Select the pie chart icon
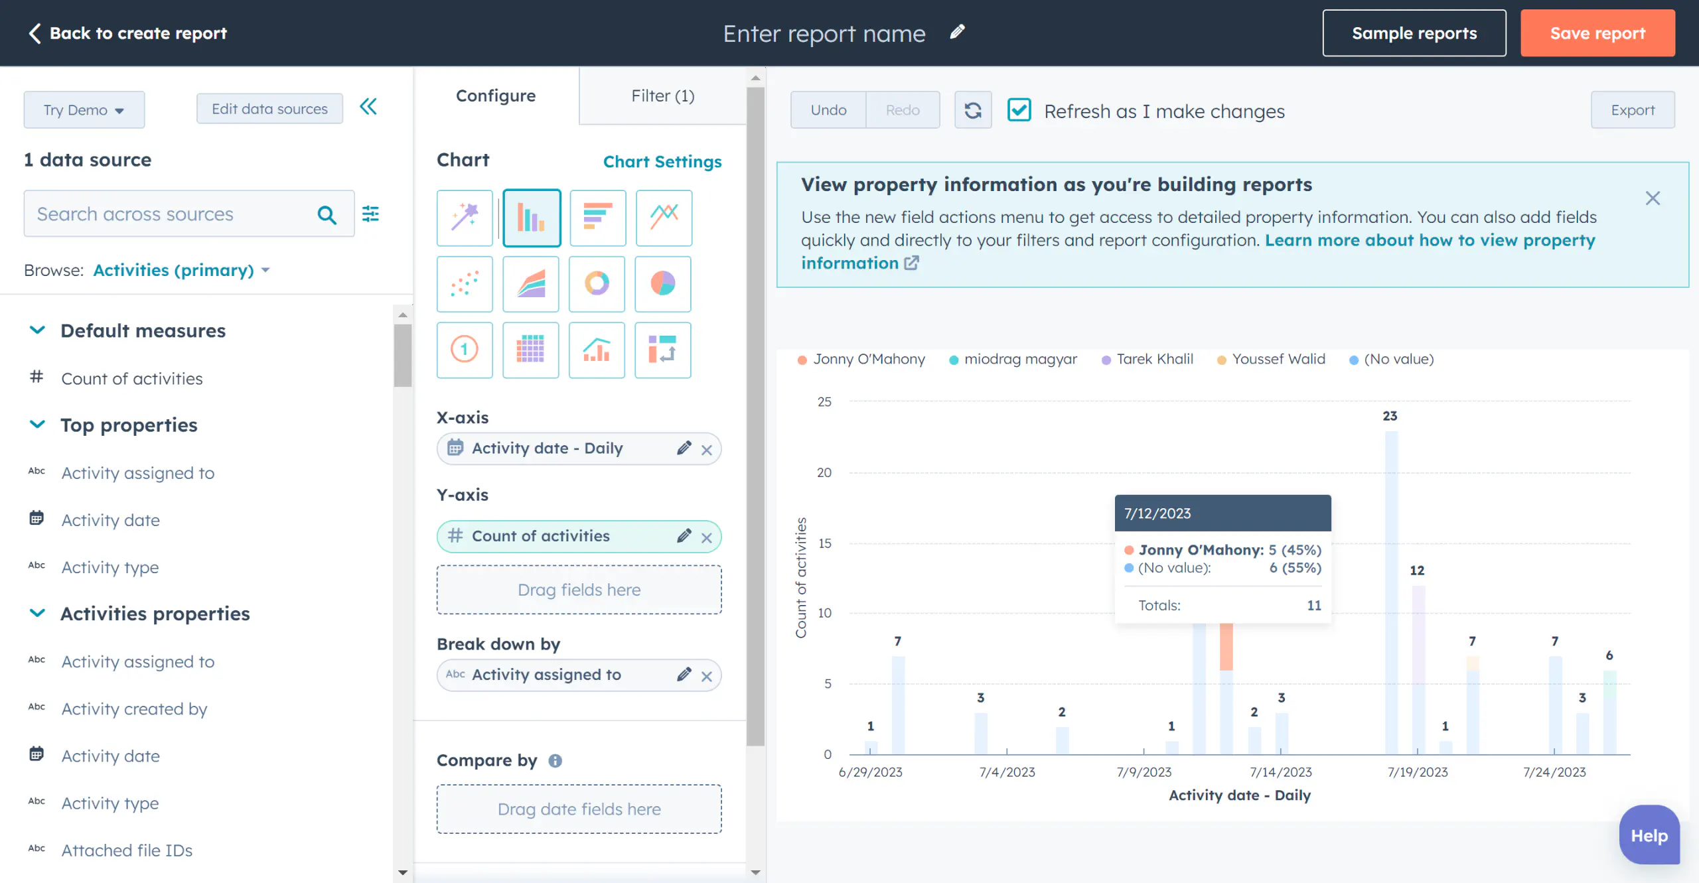 tap(661, 283)
